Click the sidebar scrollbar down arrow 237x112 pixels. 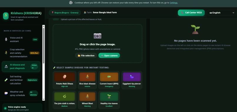[44, 99]
